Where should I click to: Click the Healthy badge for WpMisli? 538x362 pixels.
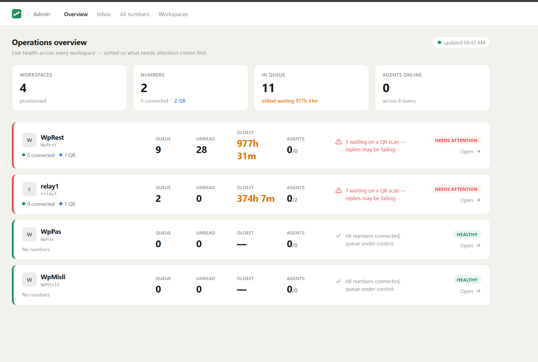pos(467,280)
